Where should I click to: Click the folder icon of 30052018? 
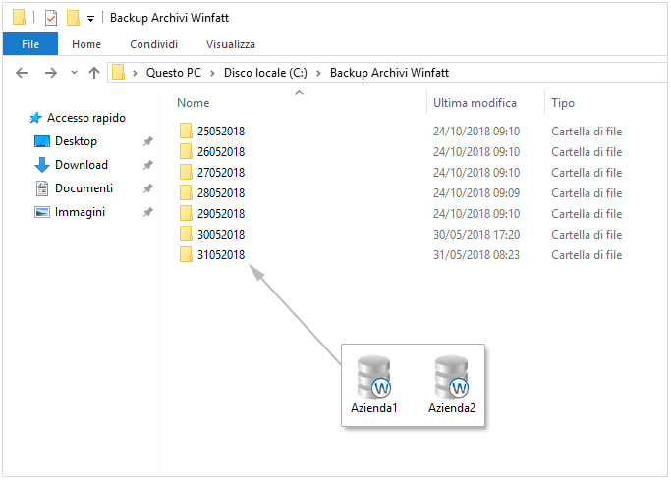click(x=186, y=234)
